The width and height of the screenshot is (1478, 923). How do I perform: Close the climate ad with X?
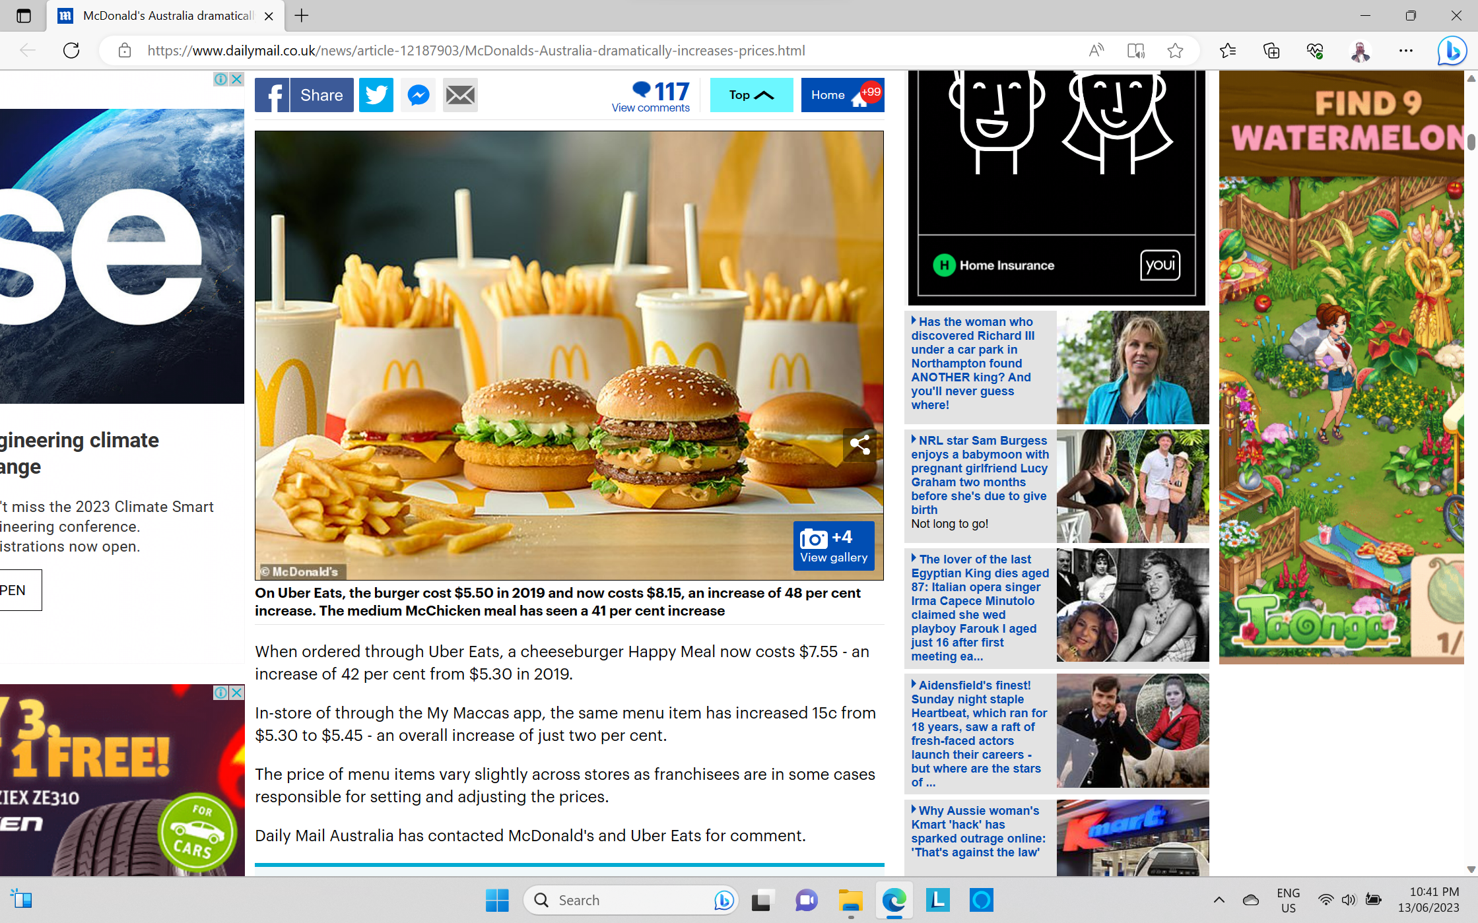coord(236,79)
